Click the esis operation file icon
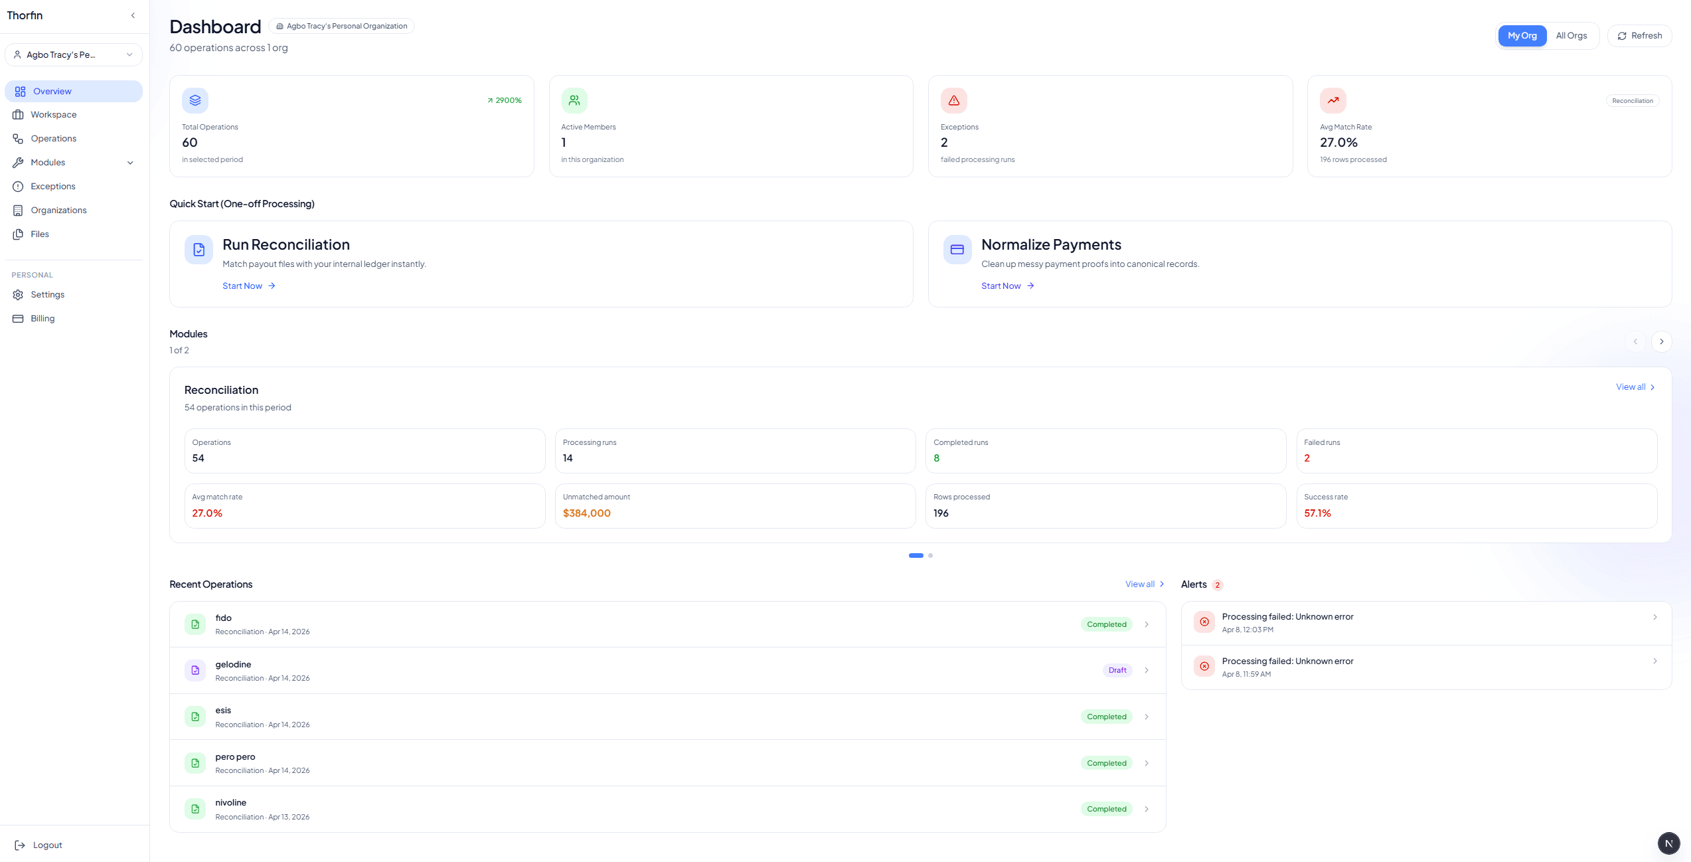Viewport: 1691px width, 862px height. click(195, 717)
